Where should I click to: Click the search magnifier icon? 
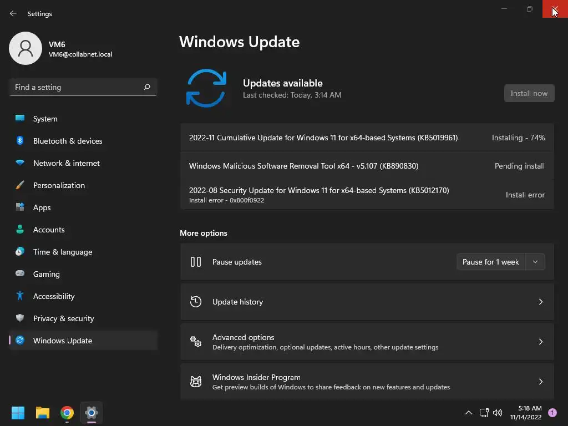[x=146, y=87]
